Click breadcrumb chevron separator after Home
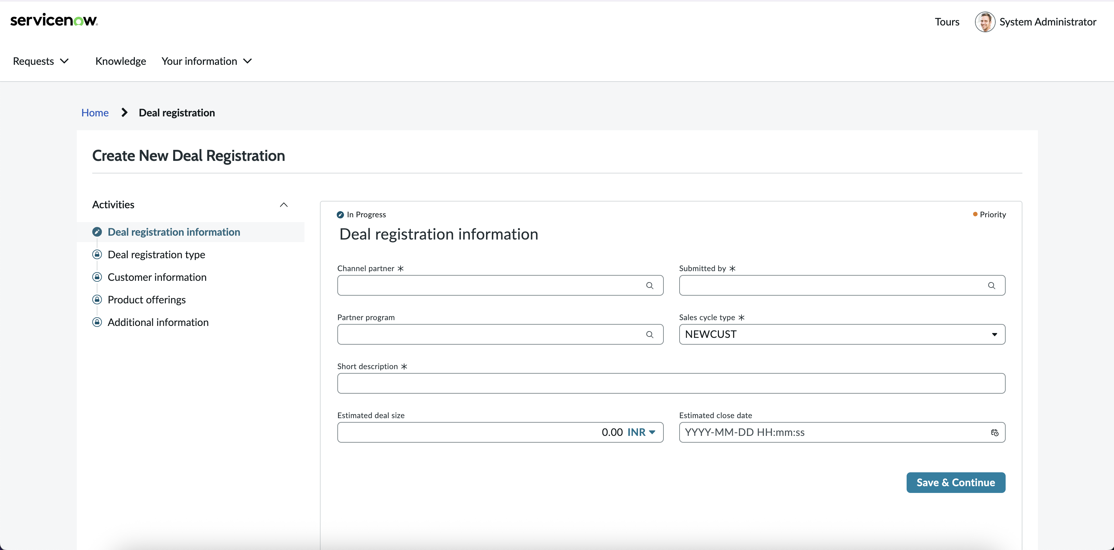 [x=124, y=113]
